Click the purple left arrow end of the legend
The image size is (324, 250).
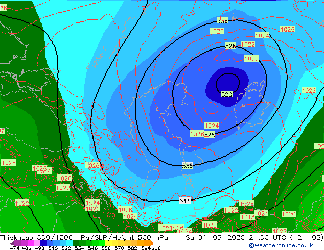pyautogui.click(x=12, y=243)
